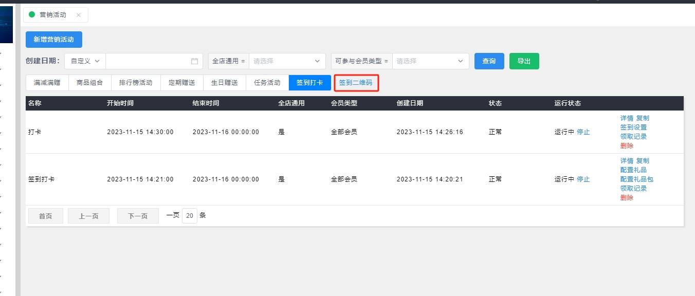Click 删除 for the 打卡 row
The height and width of the screenshot is (296, 695).
pyautogui.click(x=627, y=146)
